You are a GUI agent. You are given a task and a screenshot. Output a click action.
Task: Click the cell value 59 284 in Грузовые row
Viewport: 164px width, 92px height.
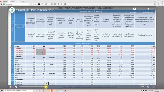(52, 48)
